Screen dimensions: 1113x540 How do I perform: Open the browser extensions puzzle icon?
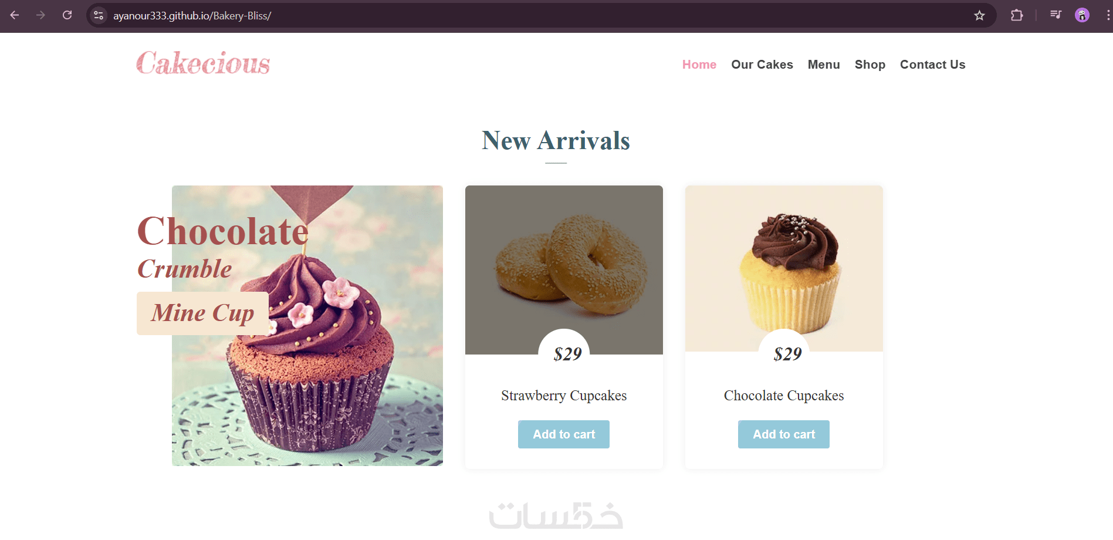click(x=1017, y=15)
